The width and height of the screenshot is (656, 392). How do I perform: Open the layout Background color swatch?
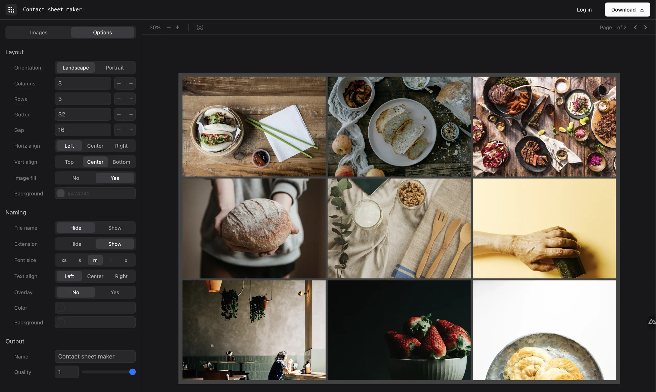coord(61,193)
